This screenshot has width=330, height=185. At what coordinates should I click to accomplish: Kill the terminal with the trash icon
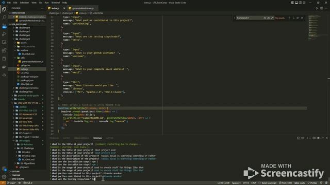319,138
